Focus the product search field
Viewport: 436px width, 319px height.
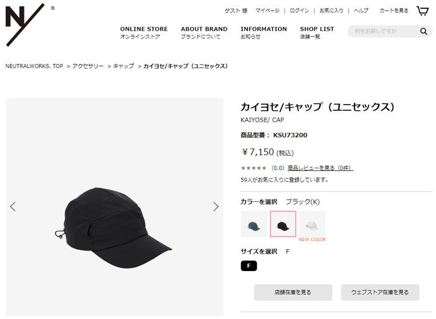384,31
